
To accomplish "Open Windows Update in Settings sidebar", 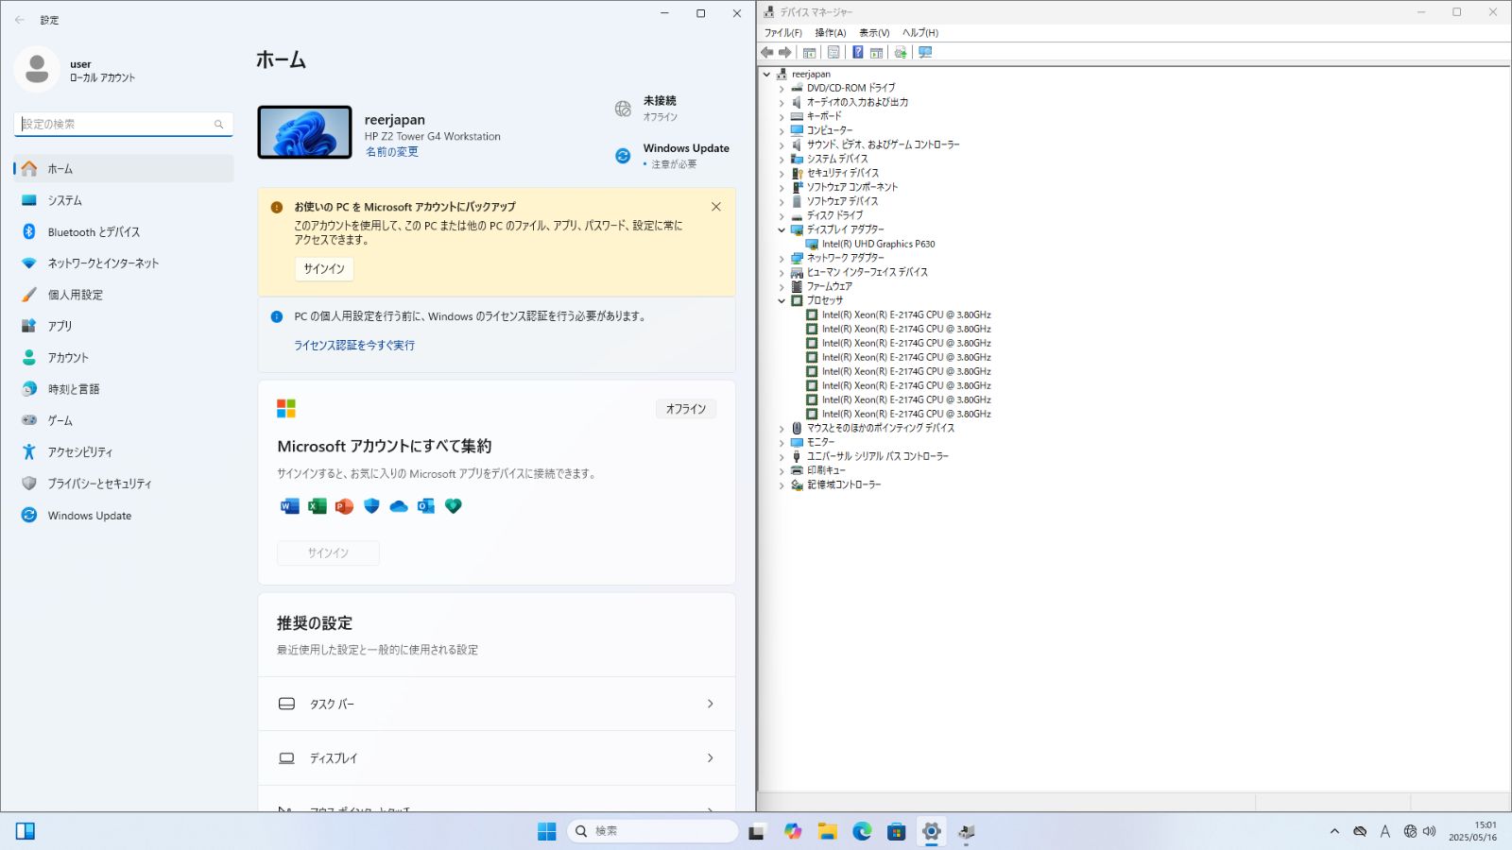I will pyautogui.click(x=124, y=516).
